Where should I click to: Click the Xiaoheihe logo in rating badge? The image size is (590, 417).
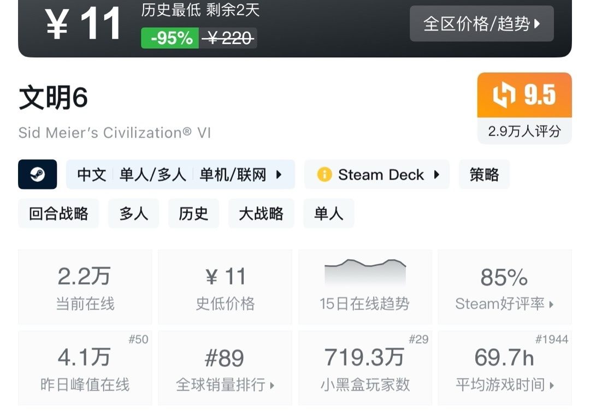pos(504,95)
